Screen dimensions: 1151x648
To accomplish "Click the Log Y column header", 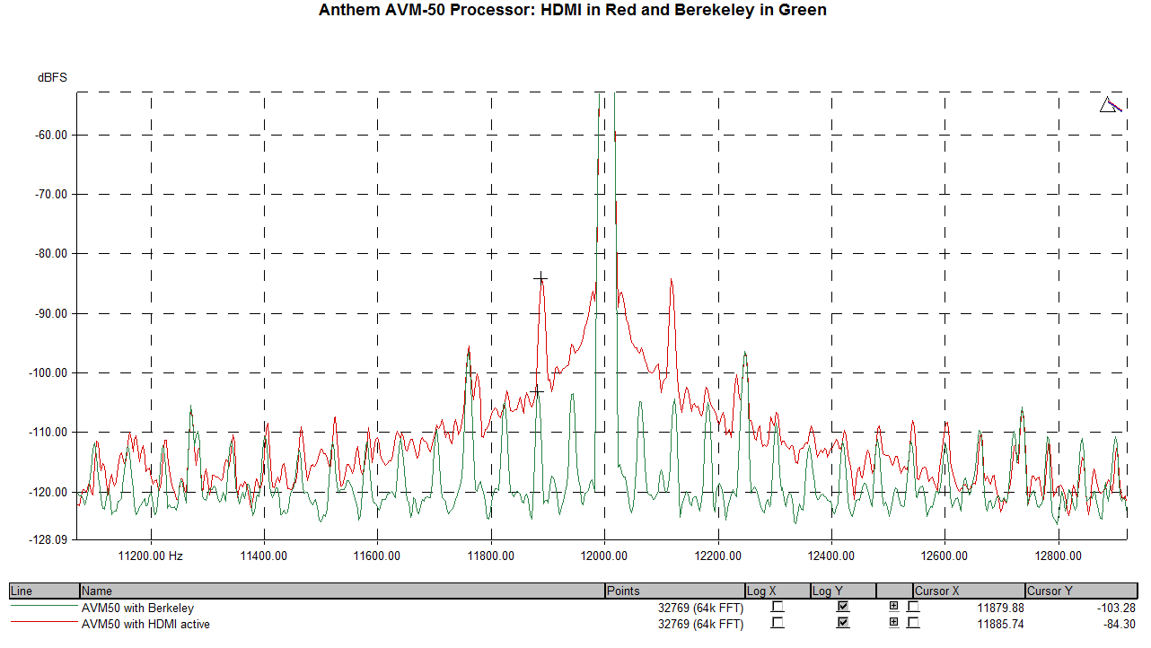I will click(x=842, y=591).
